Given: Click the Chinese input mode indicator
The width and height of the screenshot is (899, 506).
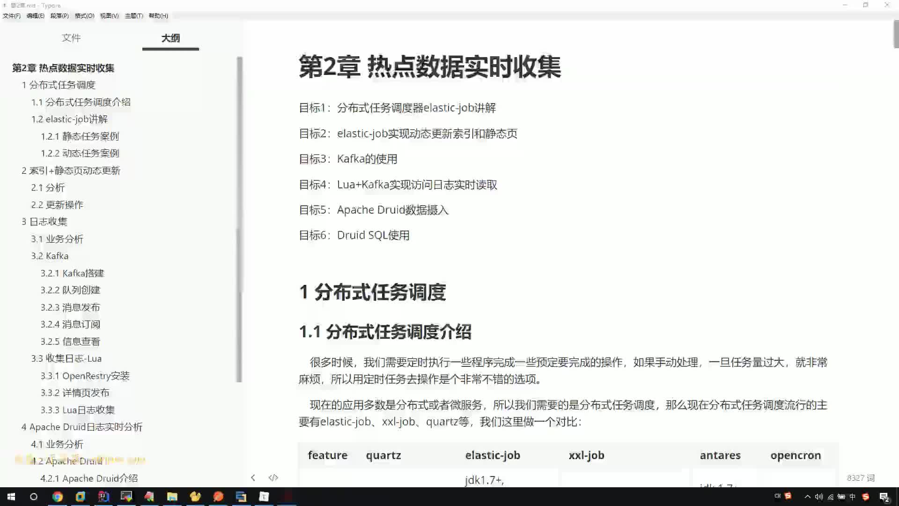Looking at the screenshot, I should (x=853, y=497).
